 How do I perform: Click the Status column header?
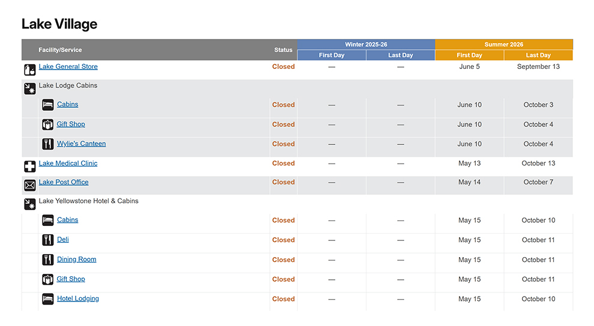pyautogui.click(x=283, y=50)
